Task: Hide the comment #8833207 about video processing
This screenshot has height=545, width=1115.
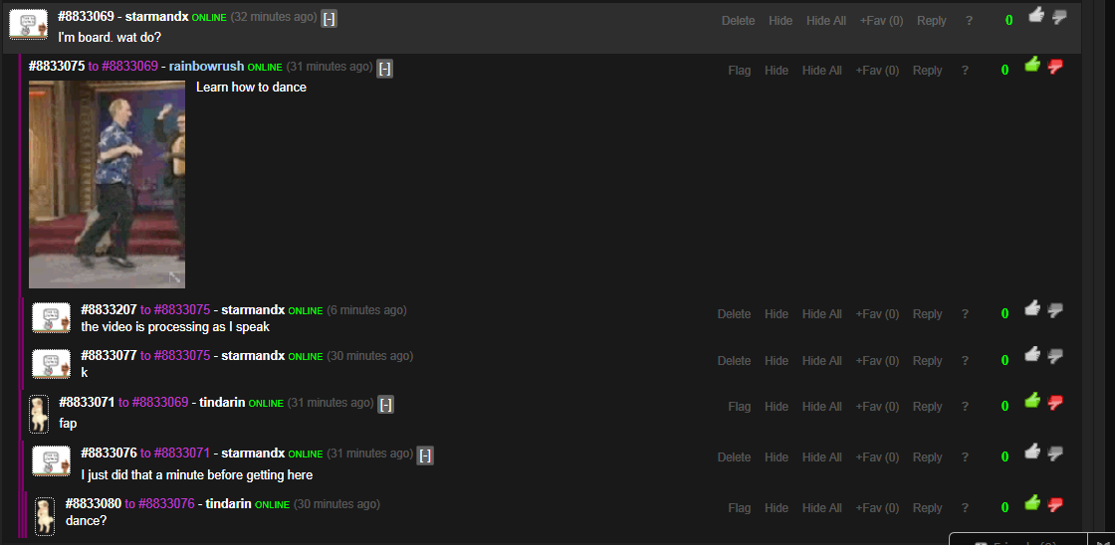Action: [x=777, y=314]
